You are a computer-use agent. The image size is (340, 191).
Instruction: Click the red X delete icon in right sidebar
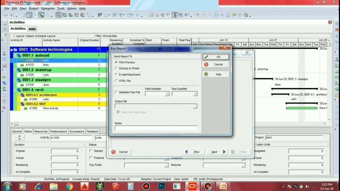337,30
